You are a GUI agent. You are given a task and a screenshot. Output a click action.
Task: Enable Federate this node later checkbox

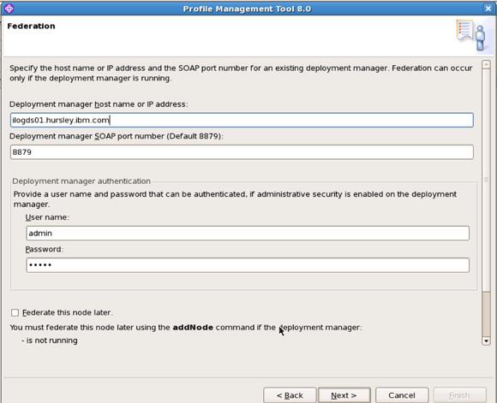point(15,313)
